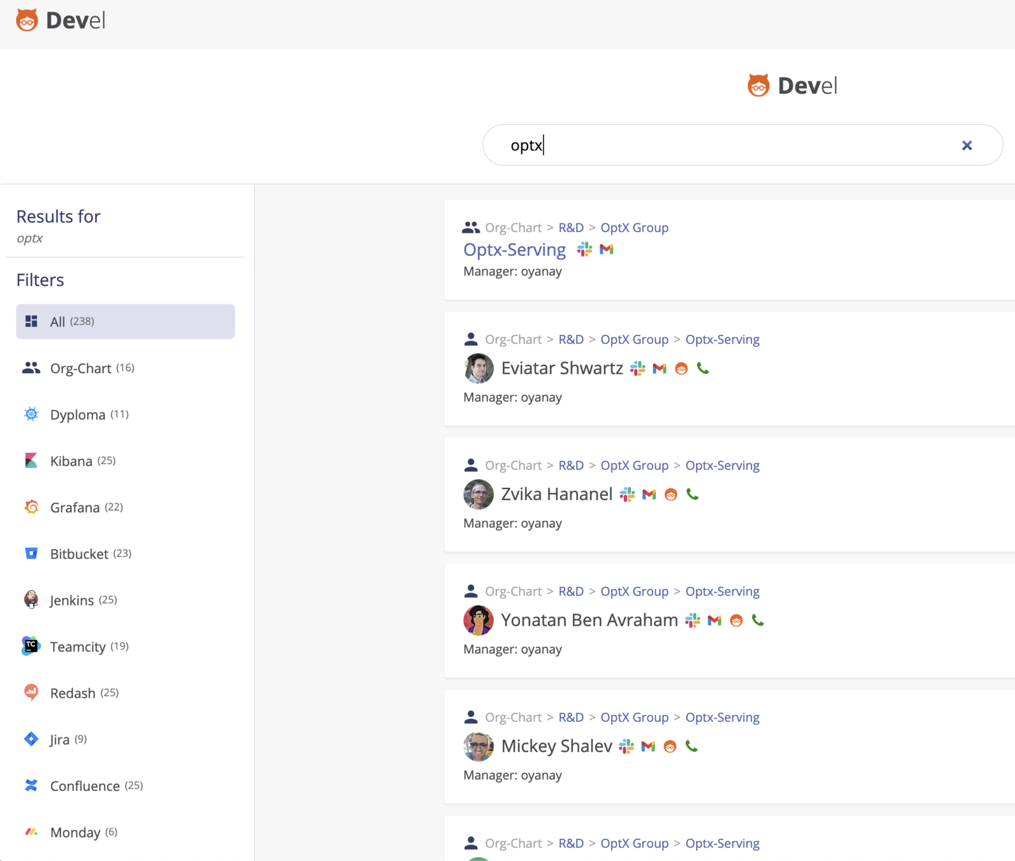
Task: Filter results by Confluence
Action: (126, 786)
